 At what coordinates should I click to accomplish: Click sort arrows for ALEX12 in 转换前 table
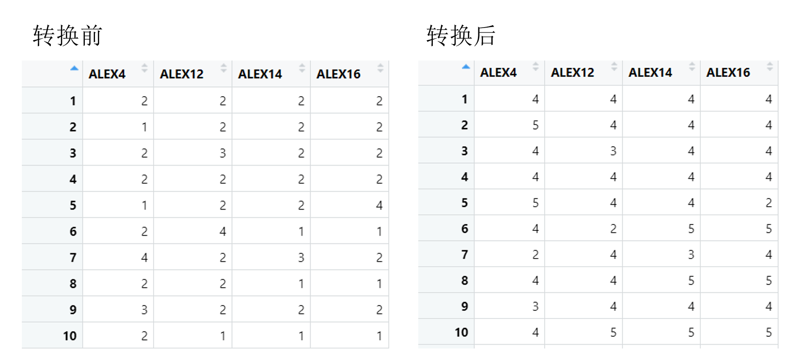(x=223, y=68)
